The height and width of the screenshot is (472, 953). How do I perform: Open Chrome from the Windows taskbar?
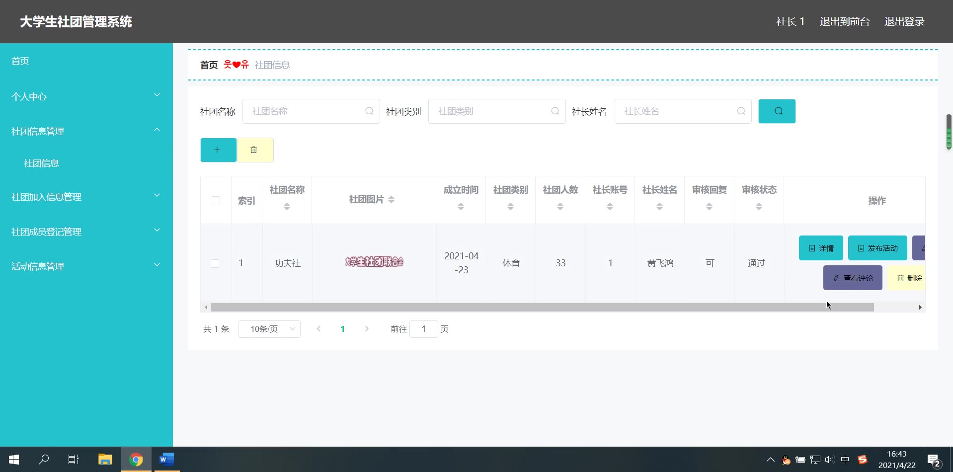(x=136, y=460)
